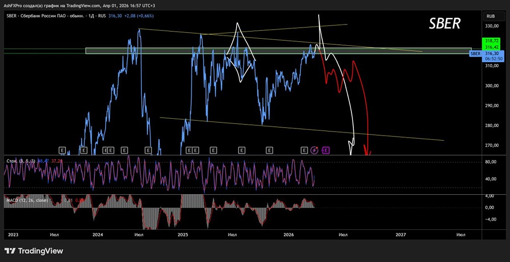Click the green 316,42 price label
The height and width of the screenshot is (262, 510).
point(491,47)
